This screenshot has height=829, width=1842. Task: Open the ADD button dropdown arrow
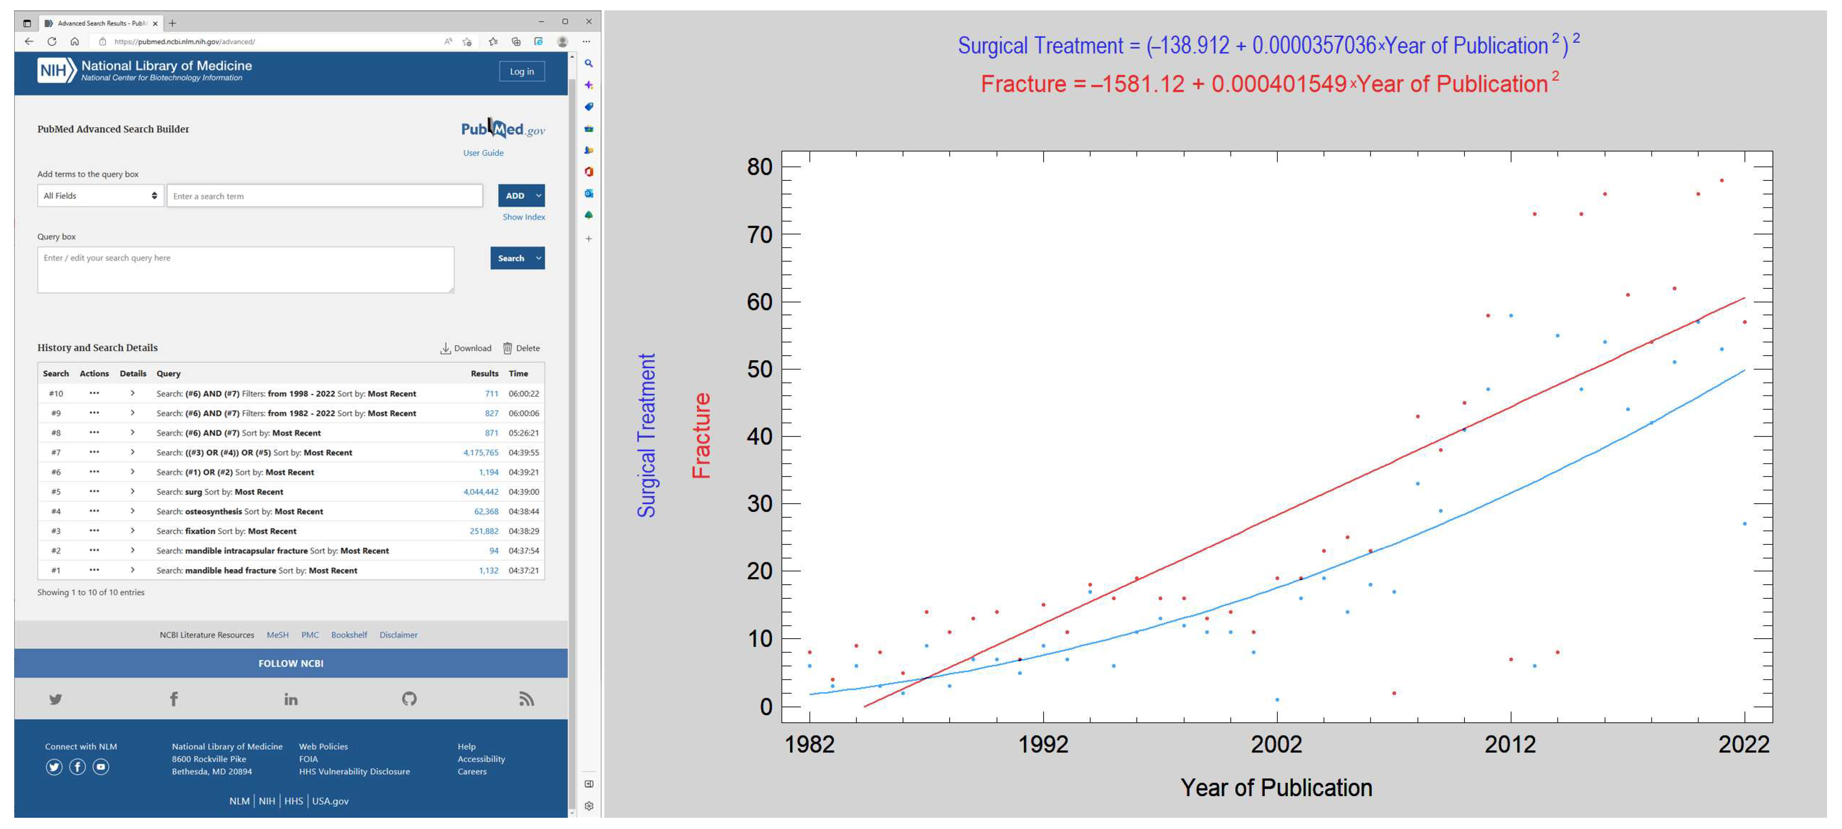pyautogui.click(x=538, y=196)
